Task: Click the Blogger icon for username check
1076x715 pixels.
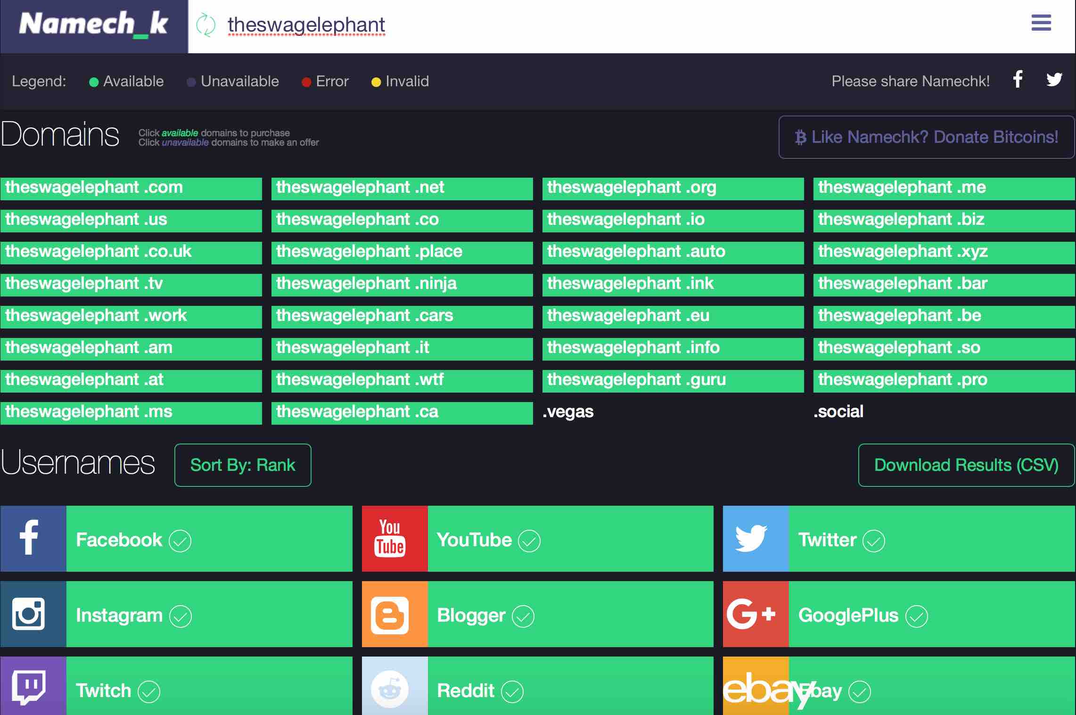Action: point(389,615)
